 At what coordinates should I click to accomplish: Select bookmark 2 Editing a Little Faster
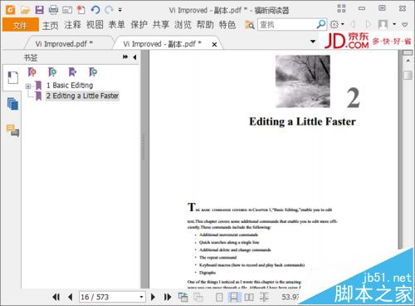pyautogui.click(x=82, y=96)
